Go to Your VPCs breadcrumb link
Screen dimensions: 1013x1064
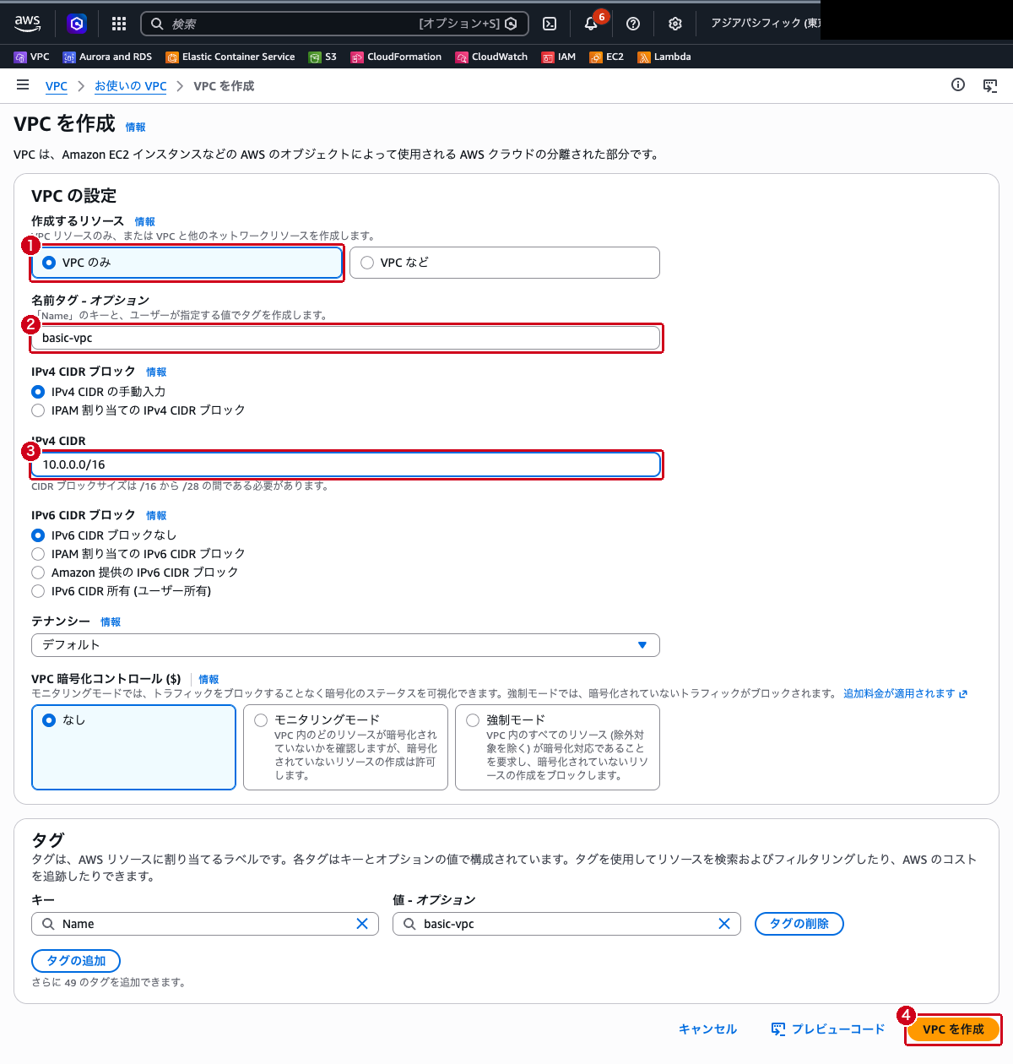coord(131,86)
